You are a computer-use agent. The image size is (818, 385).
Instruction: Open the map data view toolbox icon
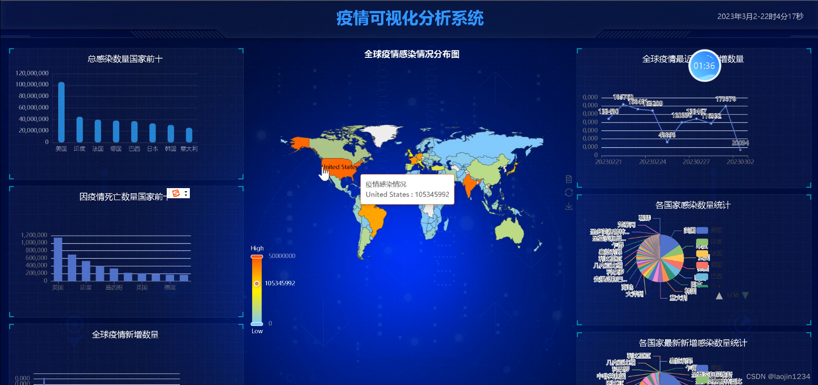click(569, 179)
